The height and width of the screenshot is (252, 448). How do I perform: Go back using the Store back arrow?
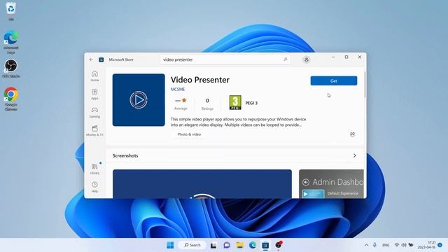coord(91,59)
